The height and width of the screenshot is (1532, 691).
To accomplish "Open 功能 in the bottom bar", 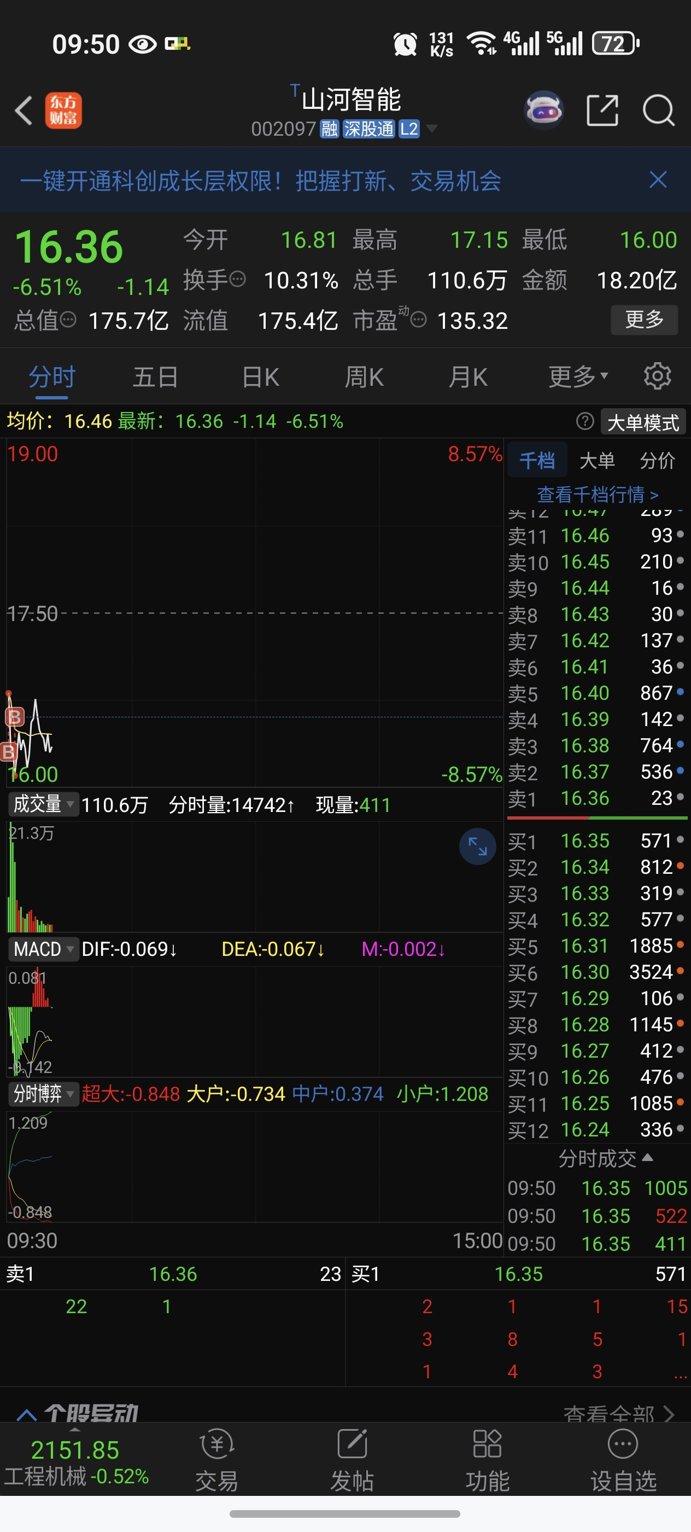I will click(487, 1461).
